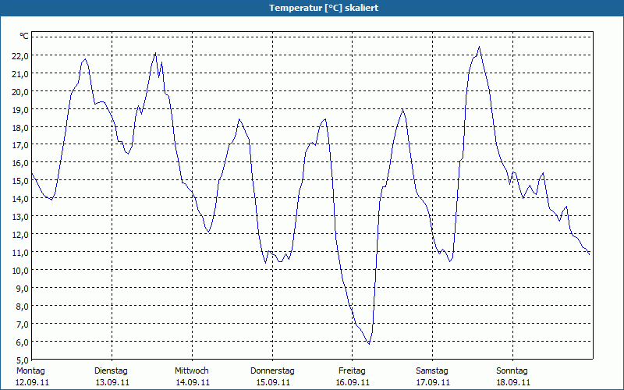This screenshot has height=390, width=624.
Task: Click the 15,0 label on the temperature axis
Action: tap(19, 181)
